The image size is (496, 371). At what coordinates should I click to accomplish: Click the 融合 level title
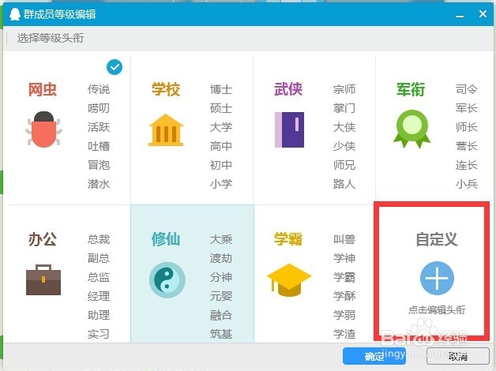click(221, 316)
